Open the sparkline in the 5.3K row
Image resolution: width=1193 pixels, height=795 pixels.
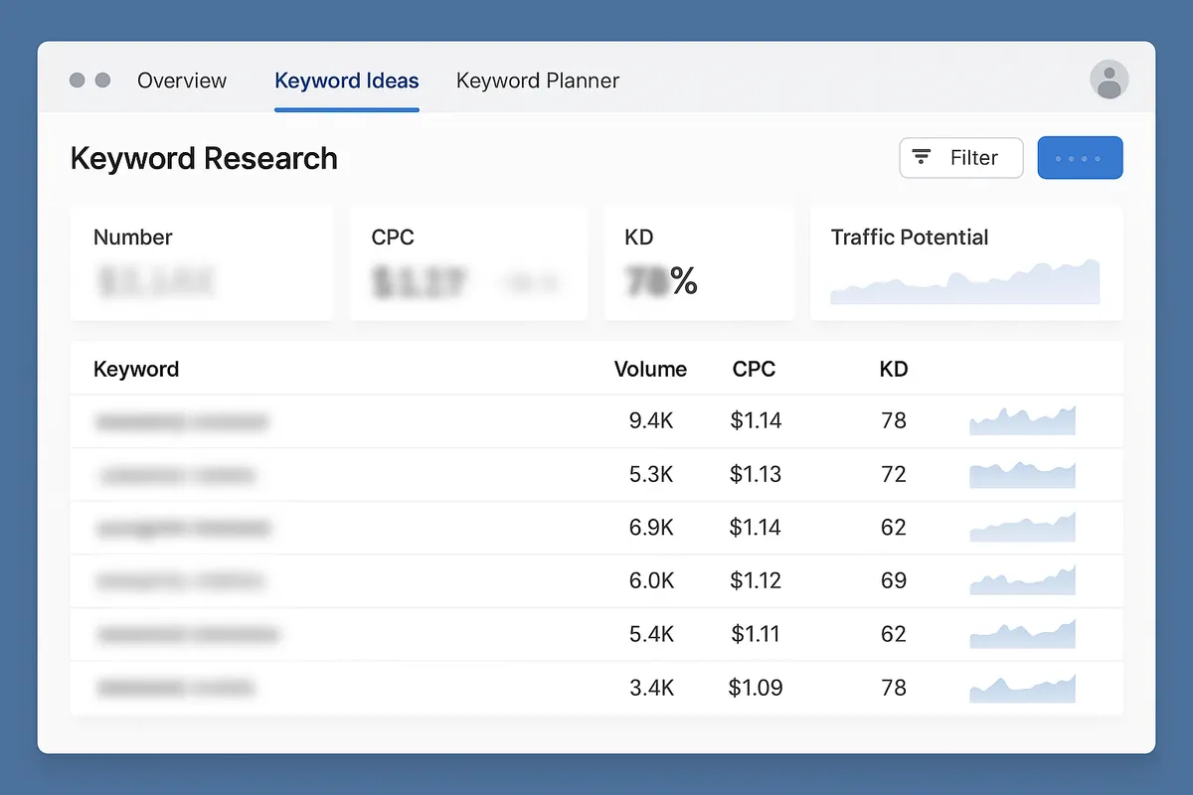(x=1023, y=474)
